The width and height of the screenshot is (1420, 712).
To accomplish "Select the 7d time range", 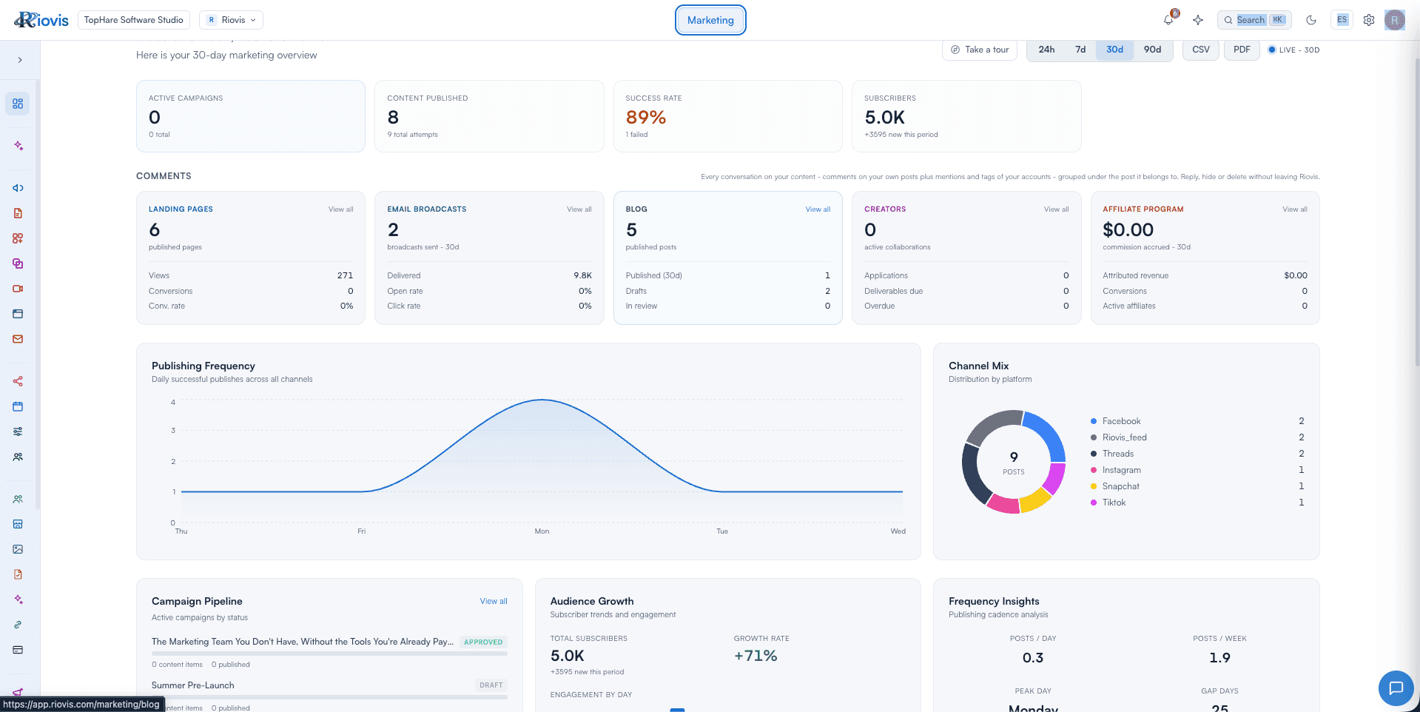I will tap(1080, 50).
